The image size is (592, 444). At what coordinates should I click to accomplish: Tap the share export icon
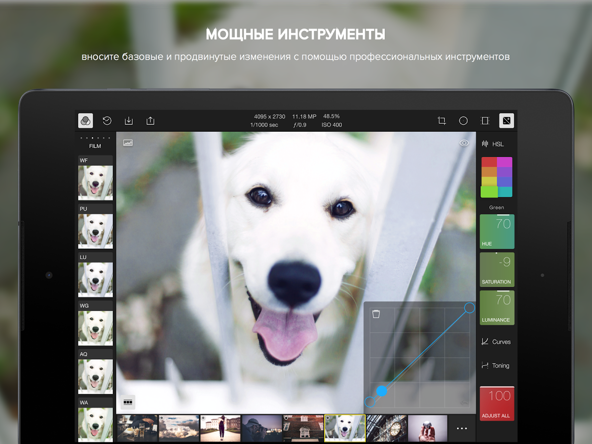pyautogui.click(x=150, y=121)
